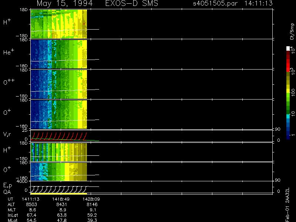Click the colorbar "100" label
This screenshot has width=296, height=222.
point(293,92)
